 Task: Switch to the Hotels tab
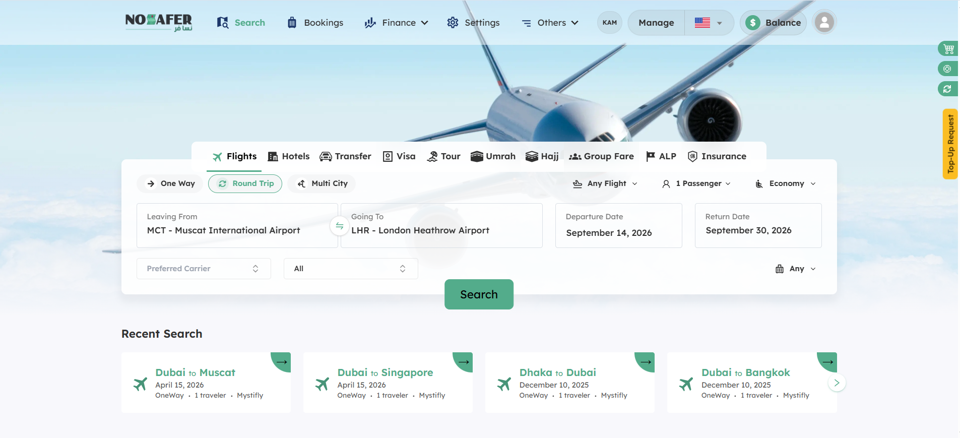(x=289, y=156)
